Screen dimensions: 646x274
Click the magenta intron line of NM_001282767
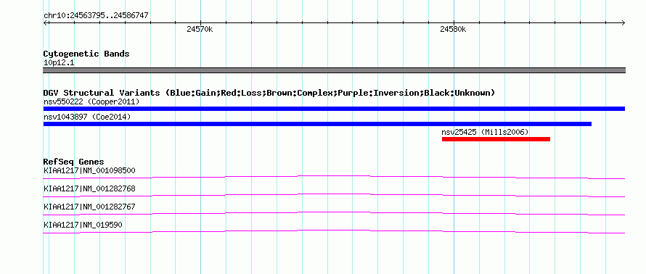point(334,213)
